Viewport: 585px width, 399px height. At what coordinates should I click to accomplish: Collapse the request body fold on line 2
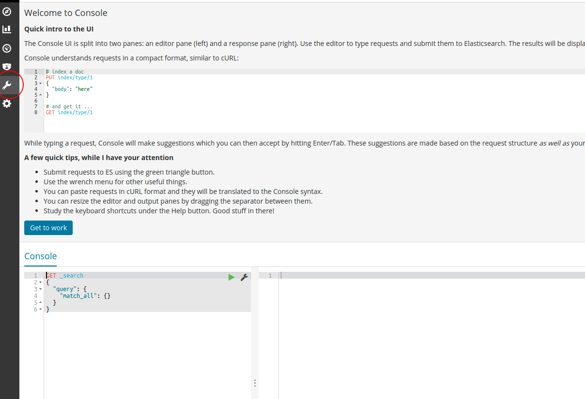(x=41, y=282)
